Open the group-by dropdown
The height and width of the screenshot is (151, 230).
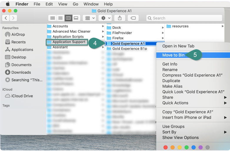[x=89, y=18]
